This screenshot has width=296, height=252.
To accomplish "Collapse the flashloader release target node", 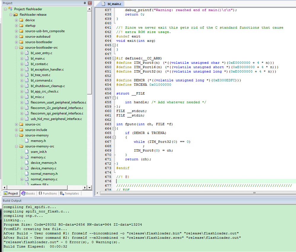I will point(11,14).
